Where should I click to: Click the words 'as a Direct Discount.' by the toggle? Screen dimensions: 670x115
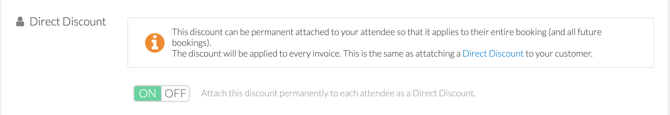pos(437,93)
